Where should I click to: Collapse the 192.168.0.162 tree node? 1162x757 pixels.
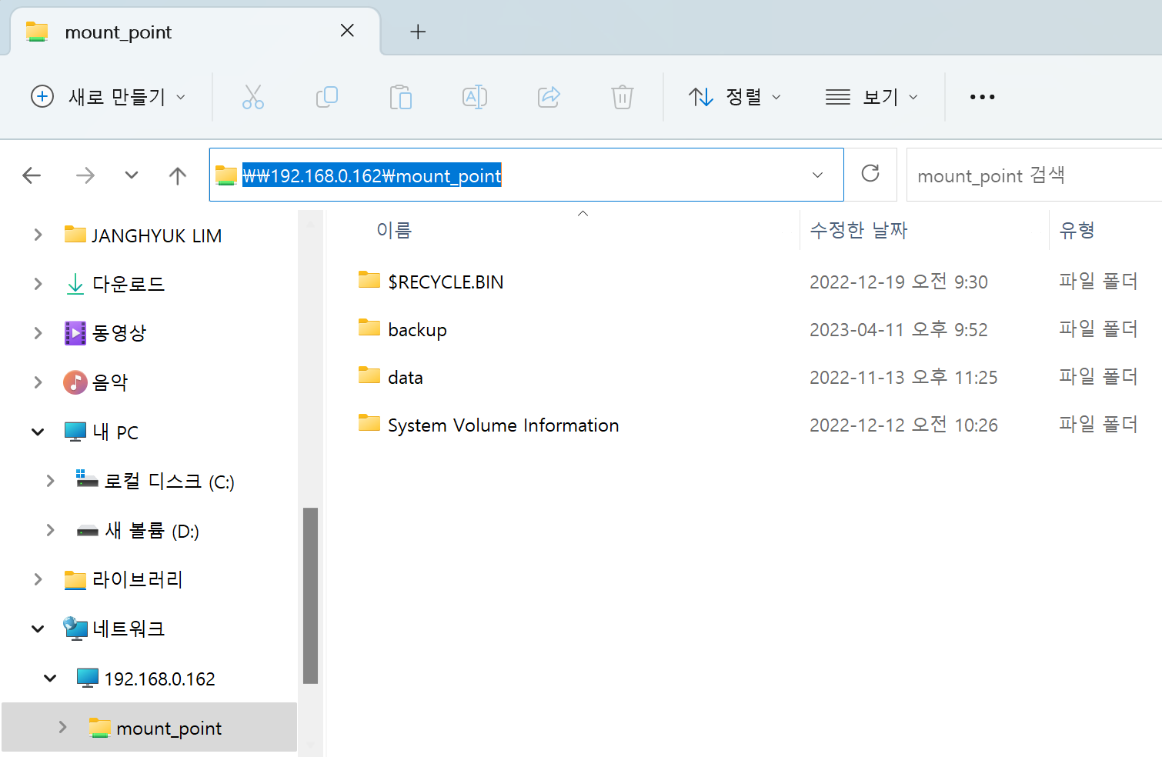(50, 678)
